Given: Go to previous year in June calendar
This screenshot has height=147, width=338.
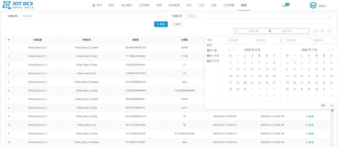Looking at the screenshot, I should click(229, 50).
